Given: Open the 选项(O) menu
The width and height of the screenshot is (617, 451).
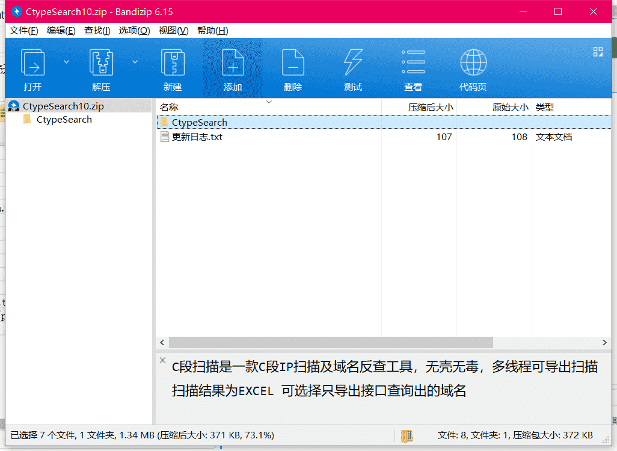Looking at the screenshot, I should pyautogui.click(x=134, y=31).
